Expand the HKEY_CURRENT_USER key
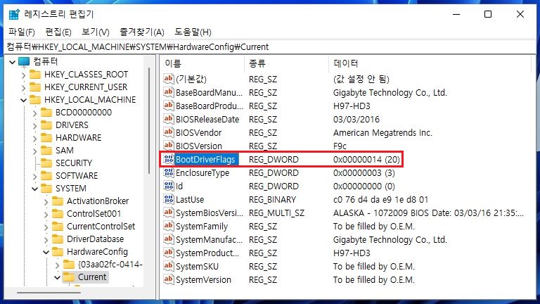This screenshot has width=540, height=304. click(x=23, y=87)
